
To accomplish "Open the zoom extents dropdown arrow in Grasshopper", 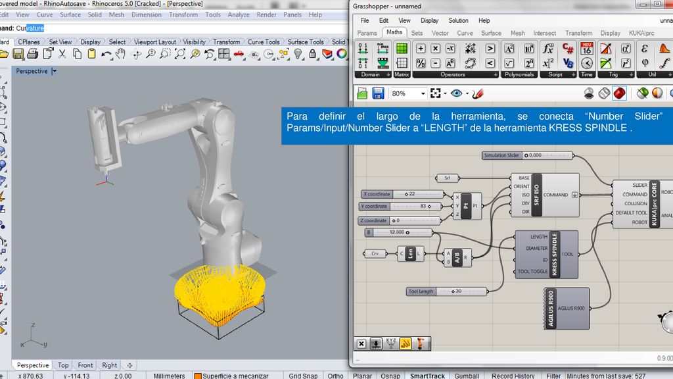I will click(x=445, y=93).
